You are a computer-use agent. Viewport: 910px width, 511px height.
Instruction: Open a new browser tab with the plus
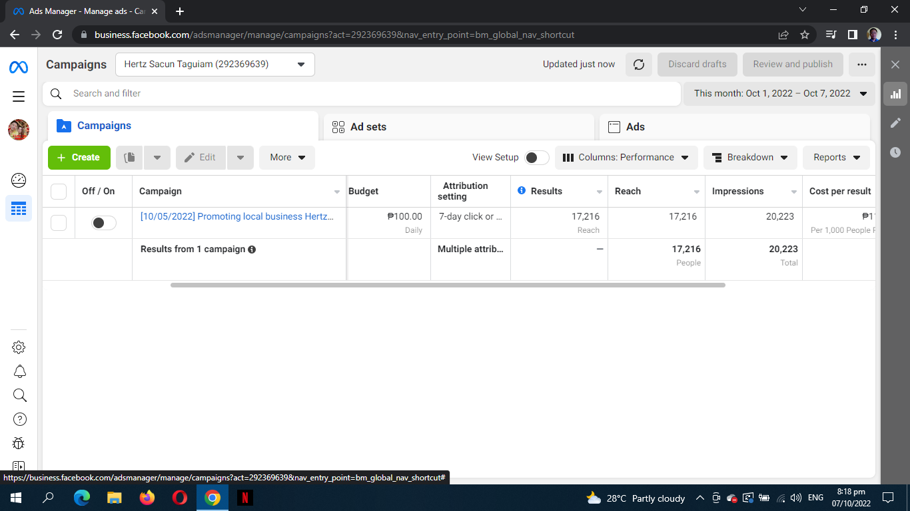180,11
